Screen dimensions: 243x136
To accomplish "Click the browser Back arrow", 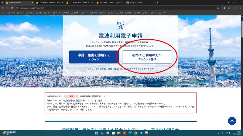I will (x=3, y=8).
